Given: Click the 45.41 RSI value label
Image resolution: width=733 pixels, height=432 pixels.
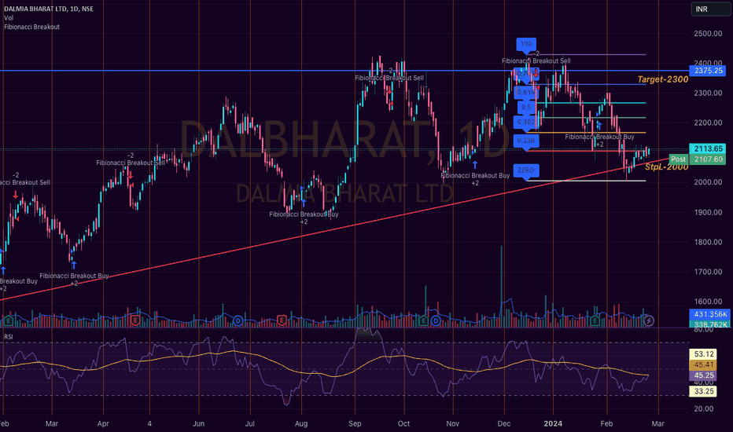Looking at the screenshot, I should 703,364.
